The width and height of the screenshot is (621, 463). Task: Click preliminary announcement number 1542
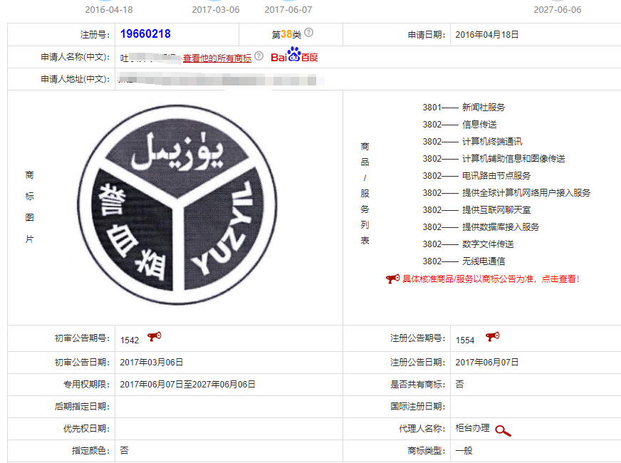click(130, 340)
